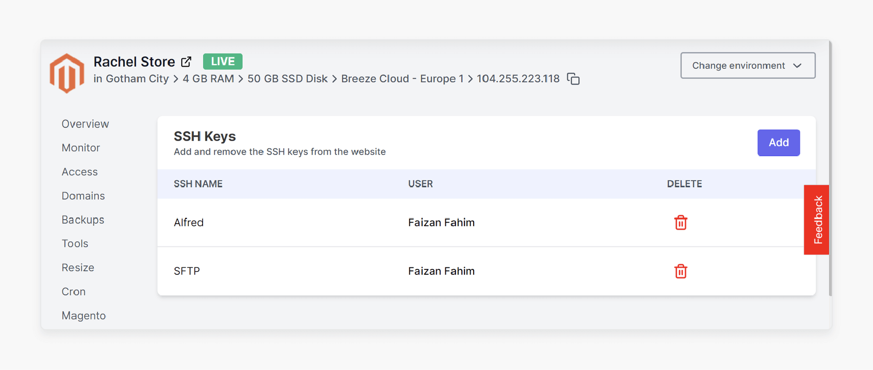Go to the Cron section
The width and height of the screenshot is (873, 370).
tap(74, 292)
